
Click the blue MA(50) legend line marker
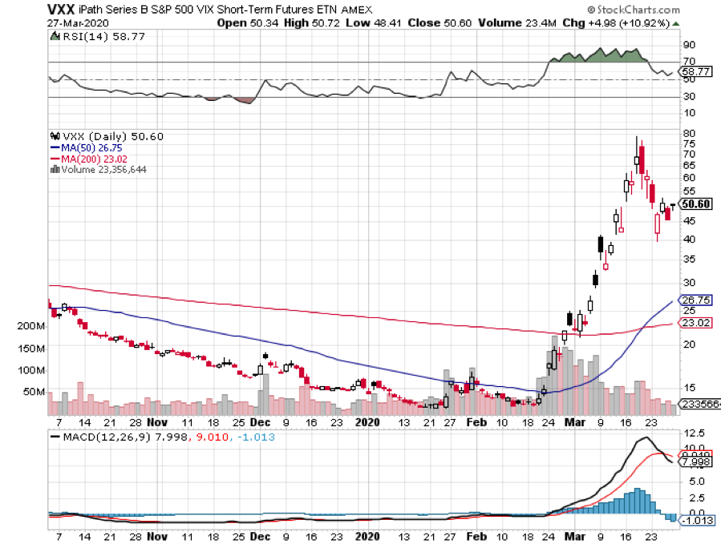[55, 148]
